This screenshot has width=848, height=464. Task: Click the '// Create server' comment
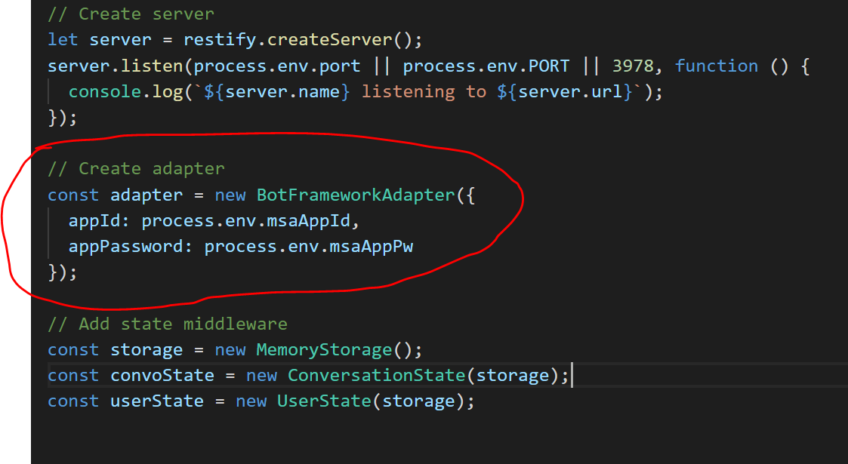[131, 14]
